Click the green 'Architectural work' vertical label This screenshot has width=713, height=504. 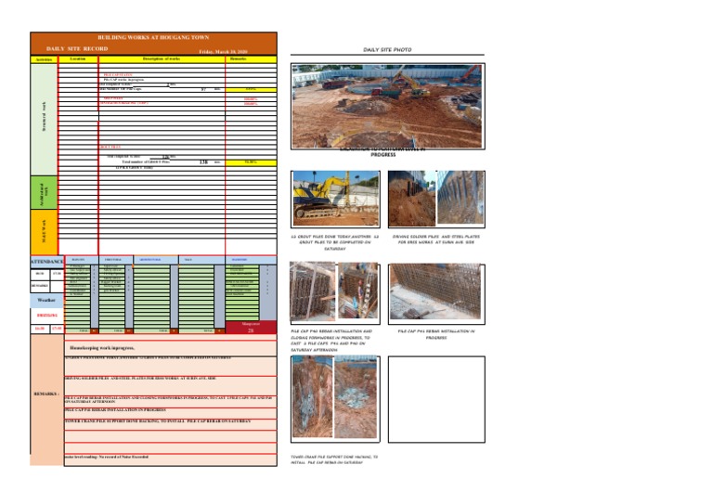45,192
